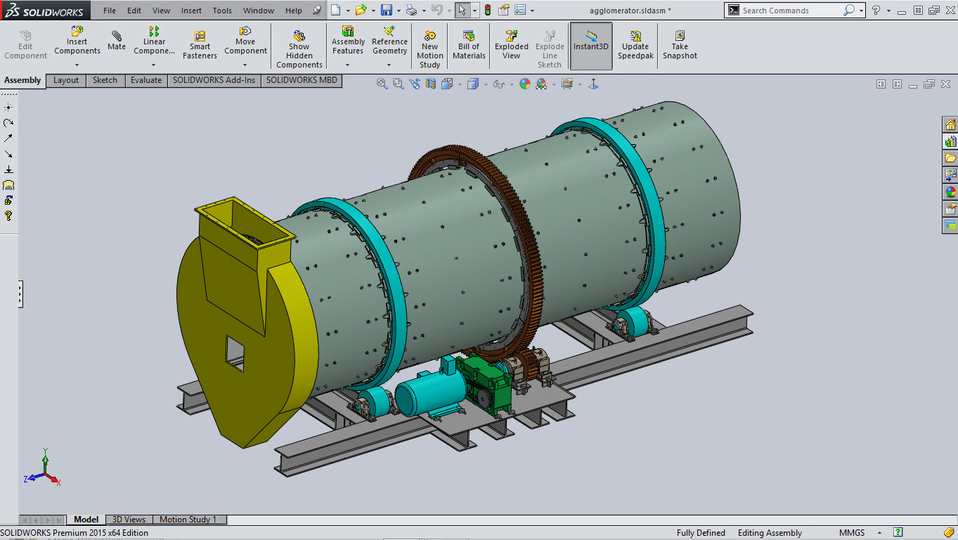Open the Reference Geometry dropdown arrow
The height and width of the screenshot is (540, 958).
(x=389, y=65)
